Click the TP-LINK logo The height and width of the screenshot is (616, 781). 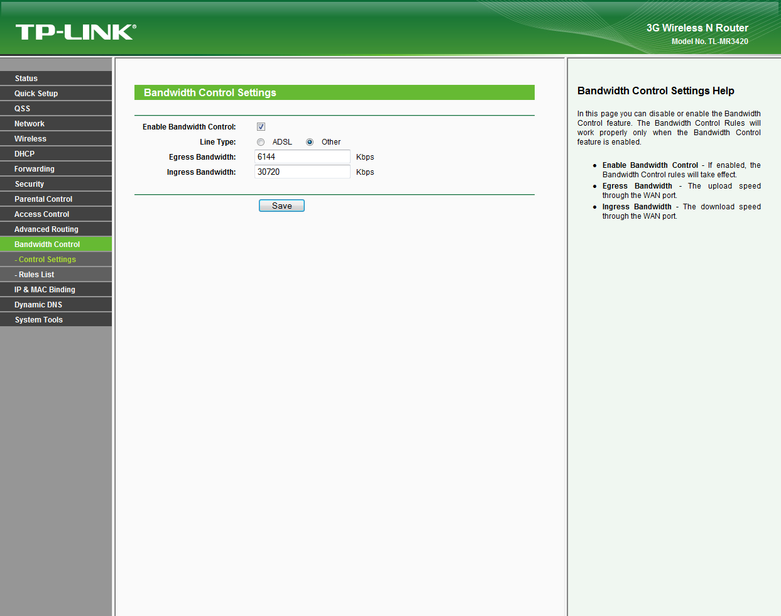click(x=75, y=32)
